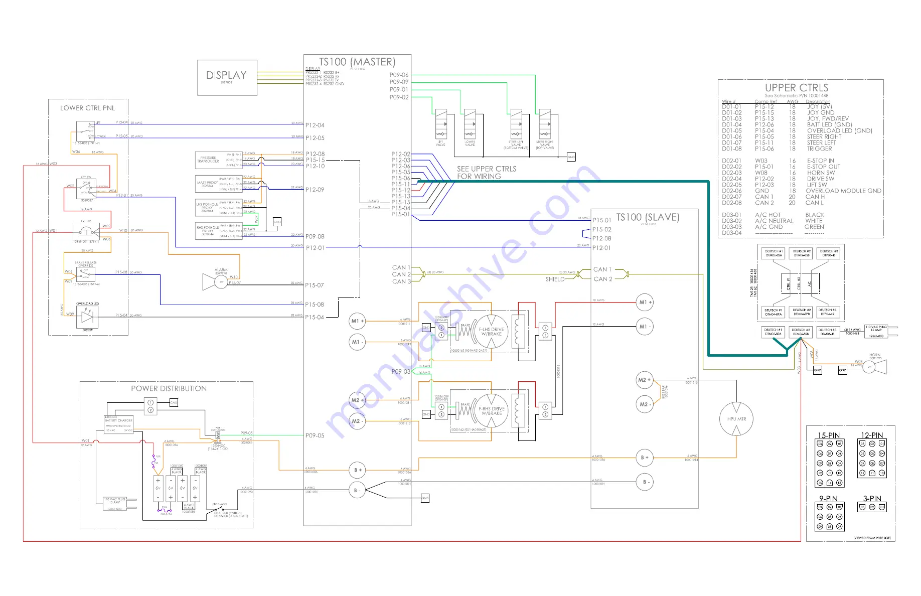Click the M1 - terminal on TS100 SLAVE

click(x=644, y=327)
